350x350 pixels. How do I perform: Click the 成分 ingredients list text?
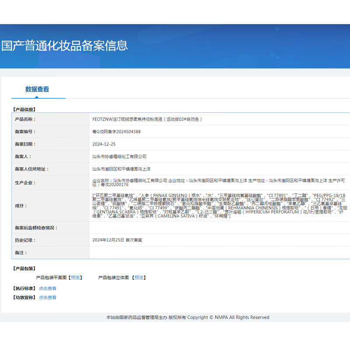point(219,206)
